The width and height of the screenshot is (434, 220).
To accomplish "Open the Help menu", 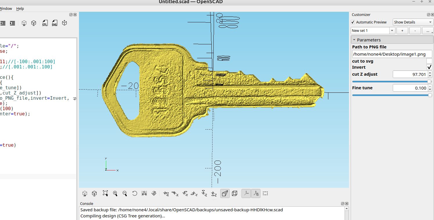I will [x=20, y=9].
